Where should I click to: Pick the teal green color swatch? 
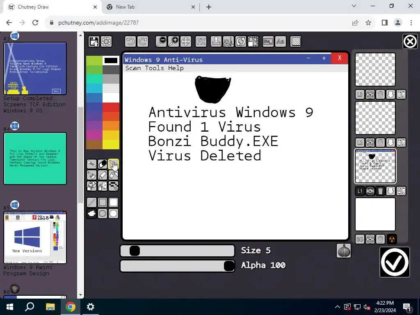[x=94, y=79]
